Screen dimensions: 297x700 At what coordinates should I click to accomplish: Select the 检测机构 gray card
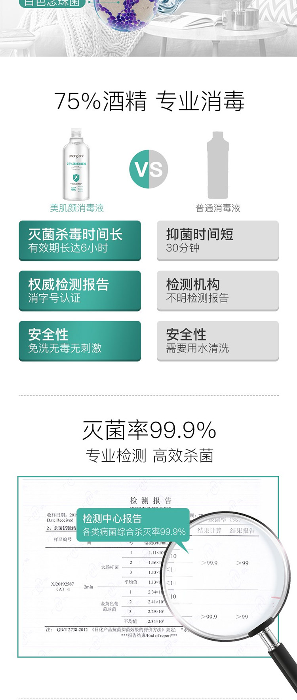pyautogui.click(x=218, y=291)
